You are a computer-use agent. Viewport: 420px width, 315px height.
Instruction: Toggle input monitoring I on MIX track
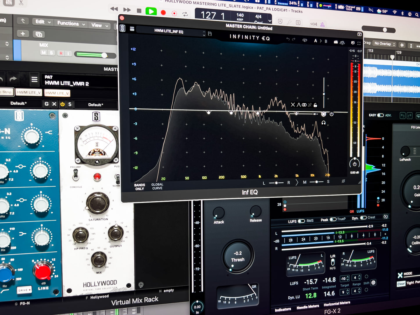[x=68, y=53]
